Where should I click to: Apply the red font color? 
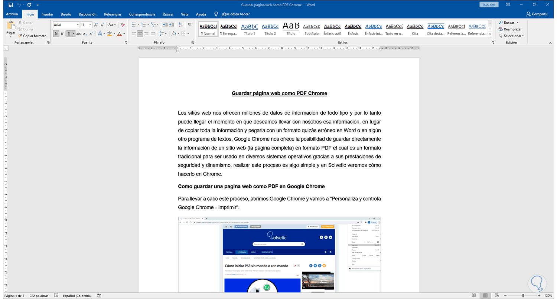click(x=119, y=34)
